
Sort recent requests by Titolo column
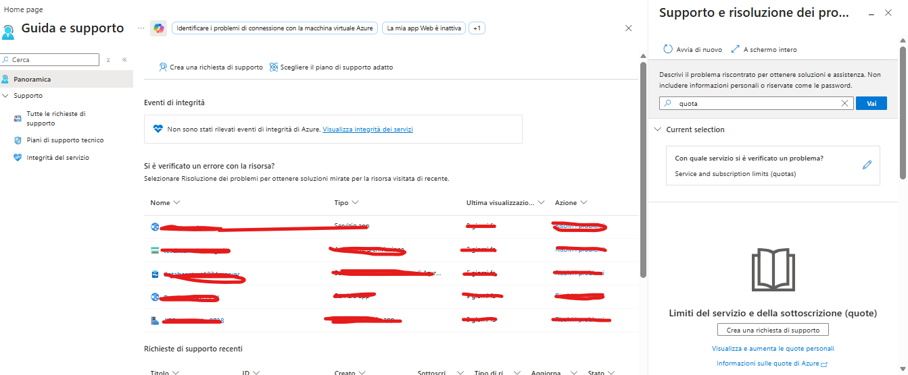point(164,372)
